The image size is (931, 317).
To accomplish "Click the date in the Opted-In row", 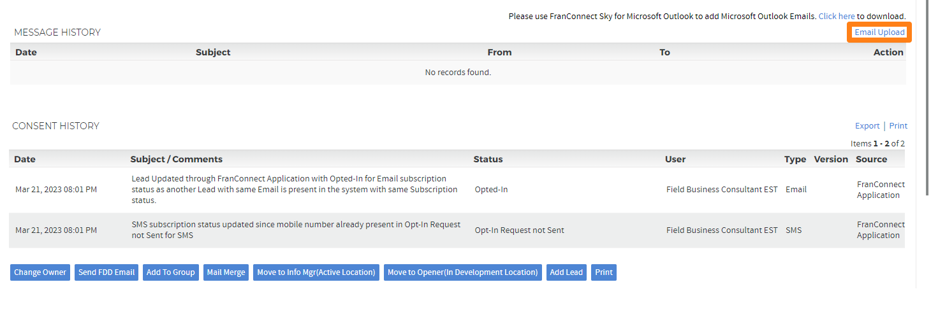I will (x=56, y=190).
